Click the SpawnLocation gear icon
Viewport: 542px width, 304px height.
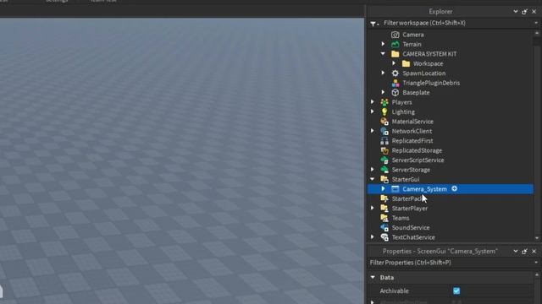pos(395,73)
